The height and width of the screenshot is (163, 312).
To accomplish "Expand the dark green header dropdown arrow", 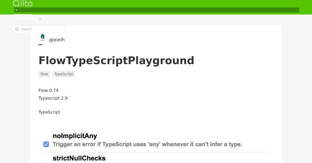I will [x=16, y=10].
